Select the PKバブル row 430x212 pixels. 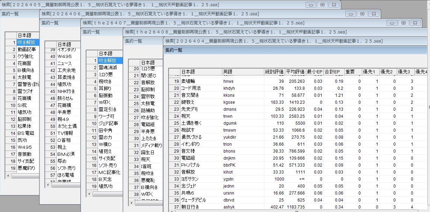[191, 165]
